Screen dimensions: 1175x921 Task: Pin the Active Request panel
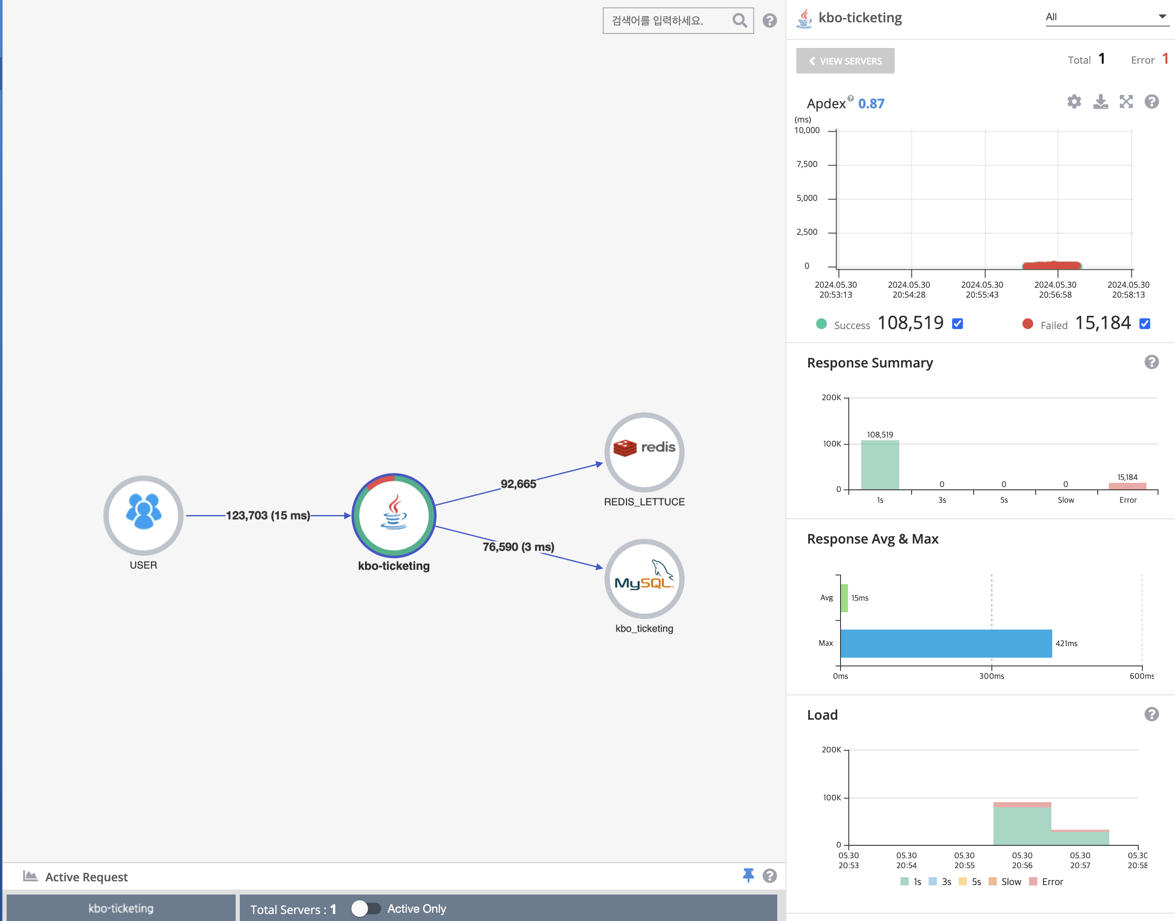tap(748, 875)
